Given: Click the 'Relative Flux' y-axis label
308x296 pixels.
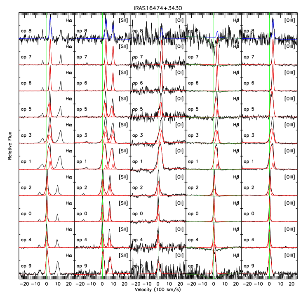Looking at the screenshot, I should (10, 146).
